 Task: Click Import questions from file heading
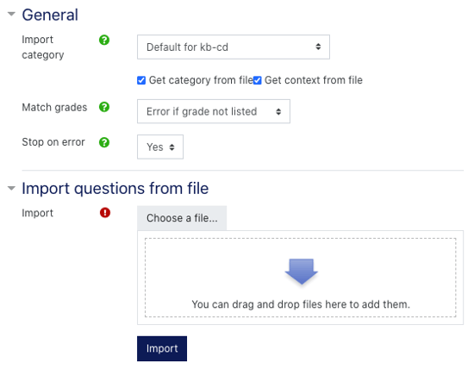115,189
